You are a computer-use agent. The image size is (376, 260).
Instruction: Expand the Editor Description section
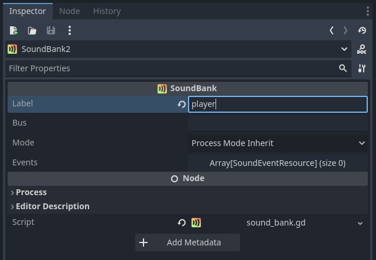(x=52, y=206)
